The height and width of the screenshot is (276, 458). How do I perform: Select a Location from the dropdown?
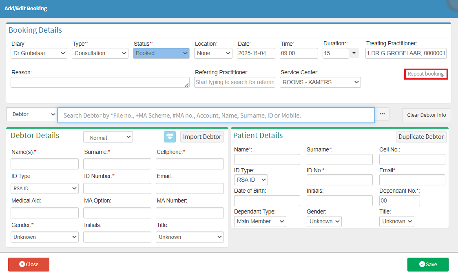(x=213, y=53)
